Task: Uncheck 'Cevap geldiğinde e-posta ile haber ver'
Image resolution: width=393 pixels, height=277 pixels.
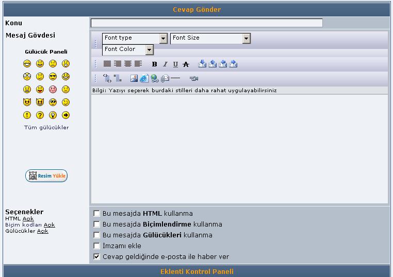Action: 96,256
